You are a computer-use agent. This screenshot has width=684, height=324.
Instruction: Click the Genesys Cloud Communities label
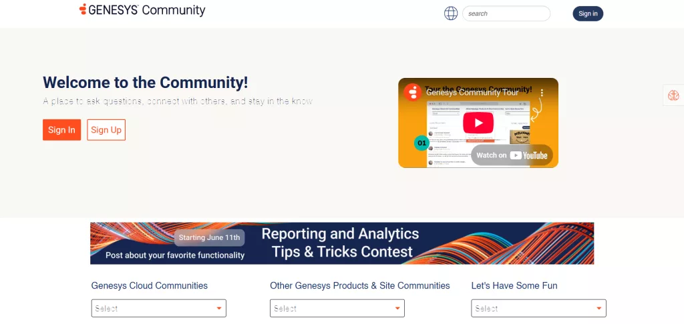(x=149, y=286)
